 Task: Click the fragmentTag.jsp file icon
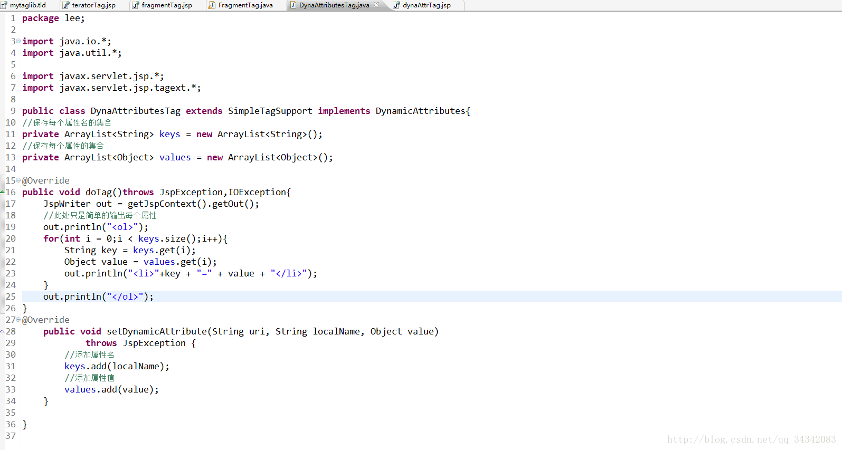[136, 5]
